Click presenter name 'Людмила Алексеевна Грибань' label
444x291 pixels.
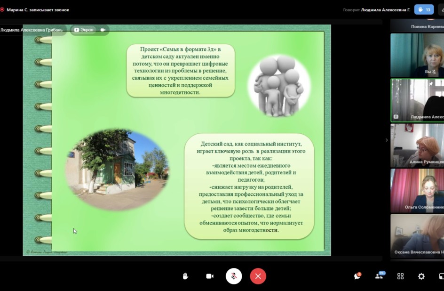32,30
